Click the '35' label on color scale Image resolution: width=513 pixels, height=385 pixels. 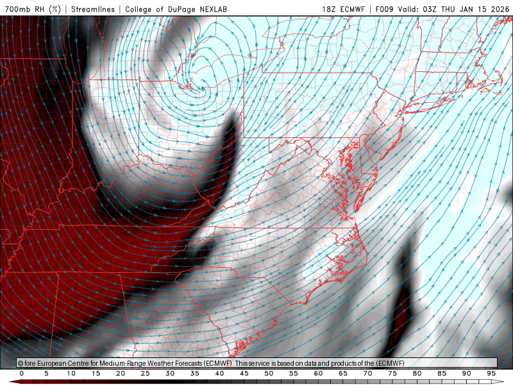195,373
